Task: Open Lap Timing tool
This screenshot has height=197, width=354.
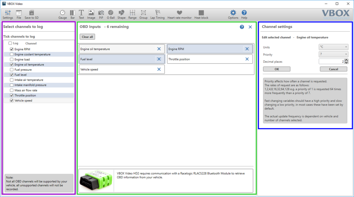Action: (x=157, y=14)
